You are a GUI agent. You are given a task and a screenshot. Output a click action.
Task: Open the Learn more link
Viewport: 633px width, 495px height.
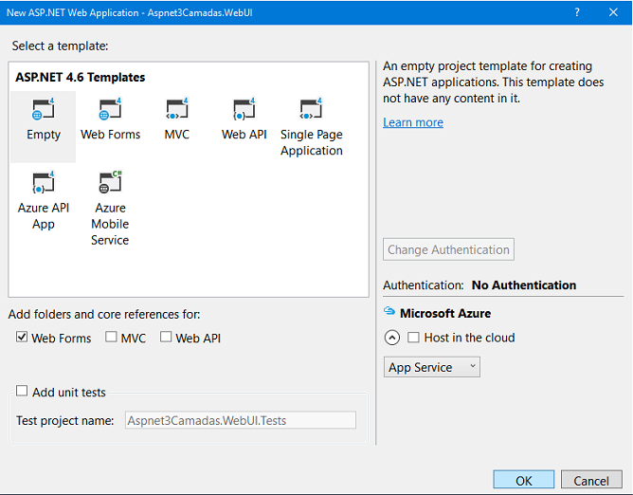[413, 122]
